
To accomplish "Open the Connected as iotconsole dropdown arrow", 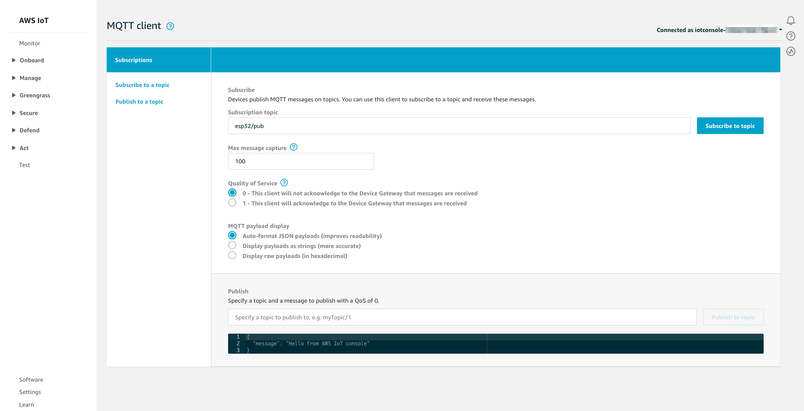I will pos(780,30).
